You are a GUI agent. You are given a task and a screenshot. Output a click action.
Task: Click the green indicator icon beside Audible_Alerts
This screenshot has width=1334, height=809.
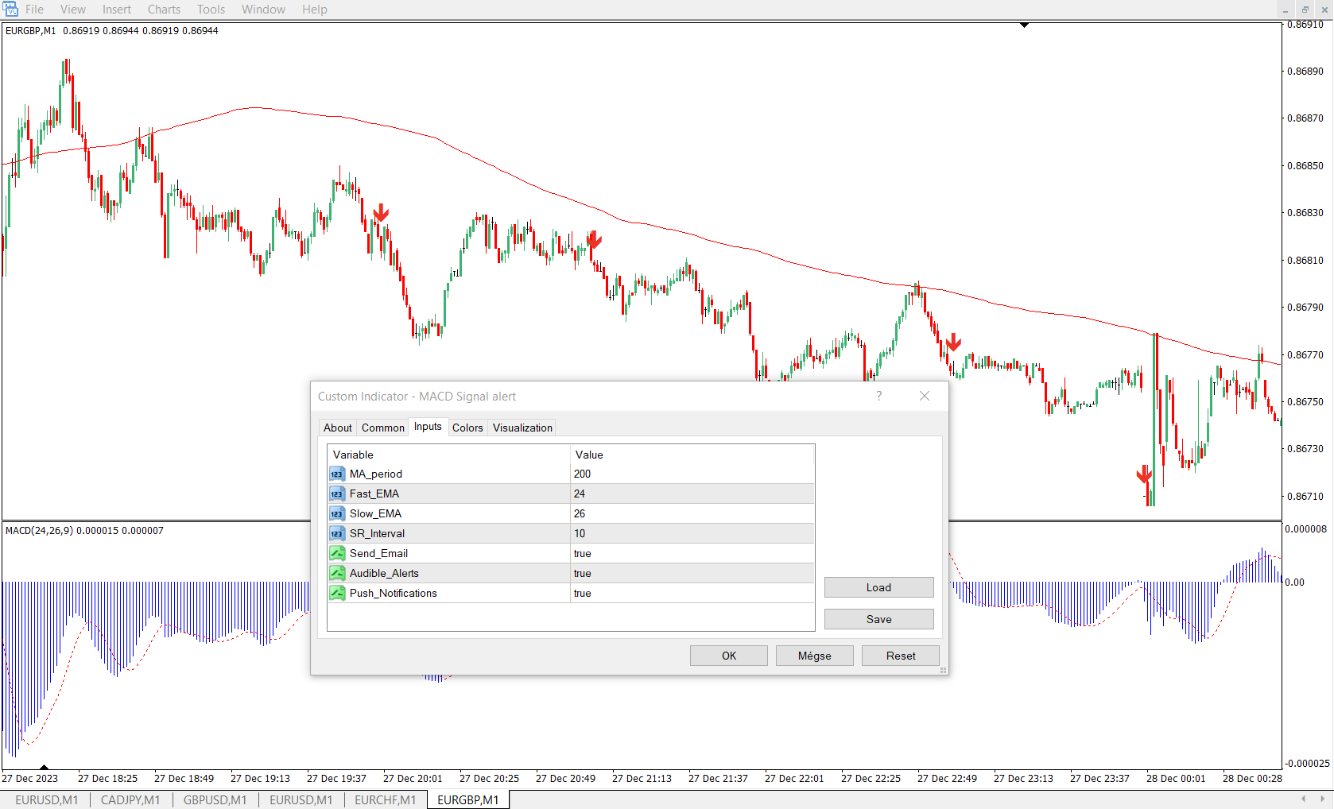(x=336, y=573)
